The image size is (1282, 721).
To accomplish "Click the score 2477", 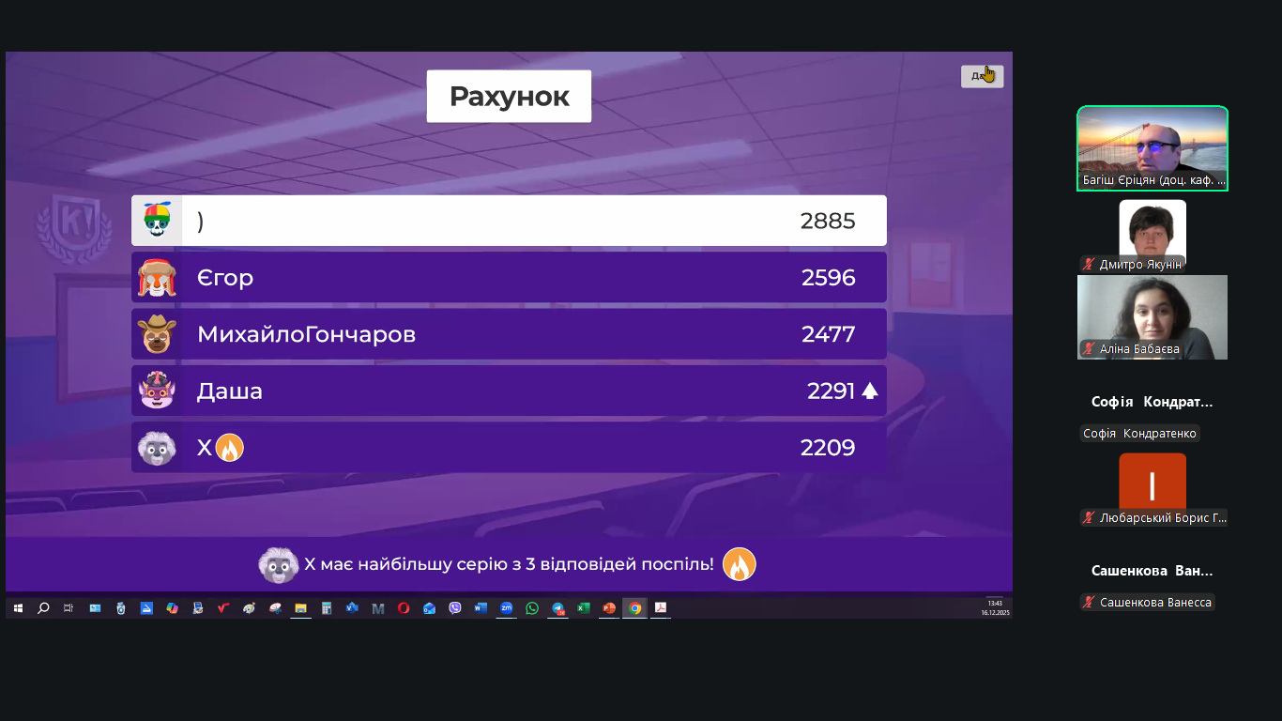I will pyautogui.click(x=828, y=334).
